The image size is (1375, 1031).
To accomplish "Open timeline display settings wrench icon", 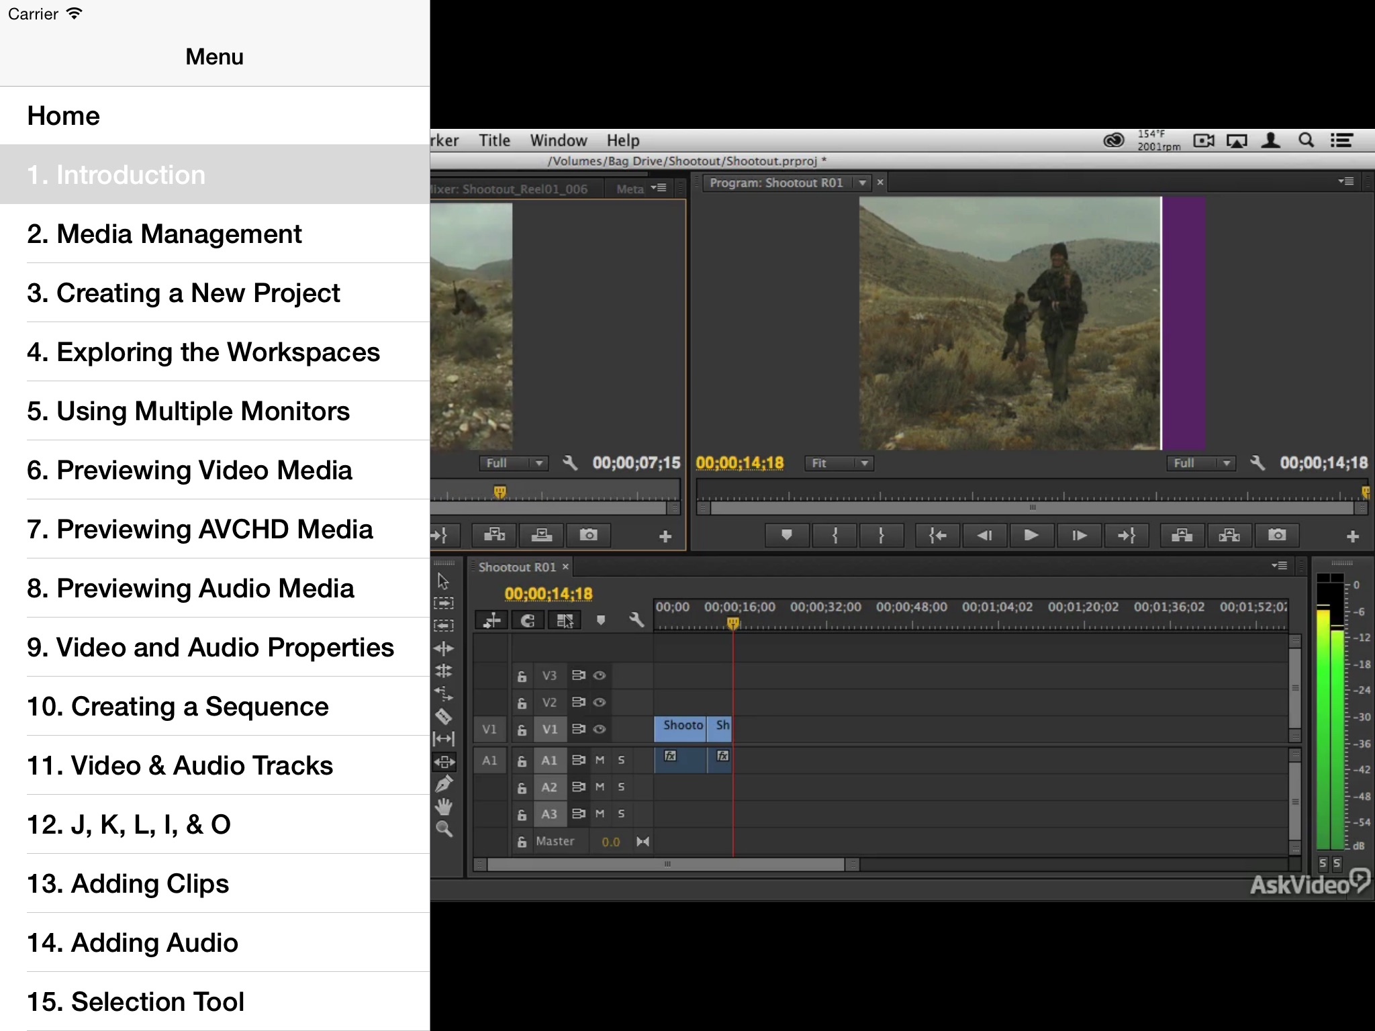I will pyautogui.click(x=635, y=620).
